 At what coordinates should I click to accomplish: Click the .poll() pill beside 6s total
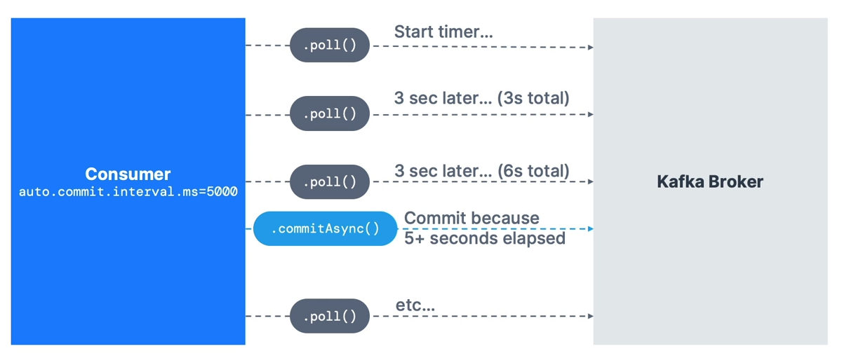(329, 181)
